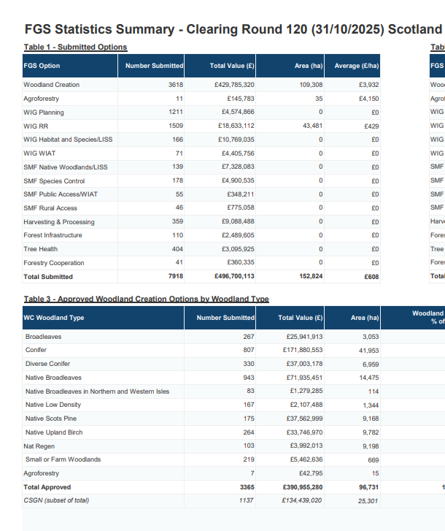The width and height of the screenshot is (445, 531).
Task: Select the Native Scots Pine row label
Action: click(x=53, y=419)
